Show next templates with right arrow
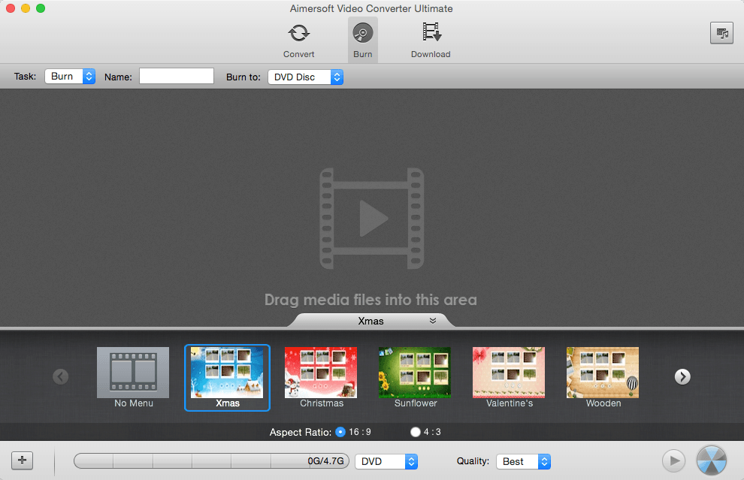This screenshot has height=480, width=744. coord(682,376)
